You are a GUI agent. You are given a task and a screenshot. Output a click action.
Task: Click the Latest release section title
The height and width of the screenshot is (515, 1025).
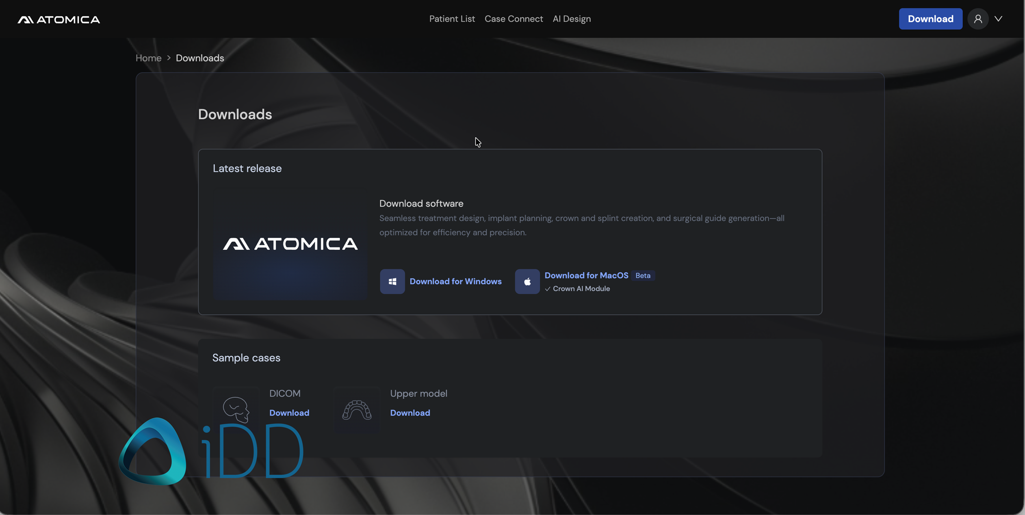247,168
